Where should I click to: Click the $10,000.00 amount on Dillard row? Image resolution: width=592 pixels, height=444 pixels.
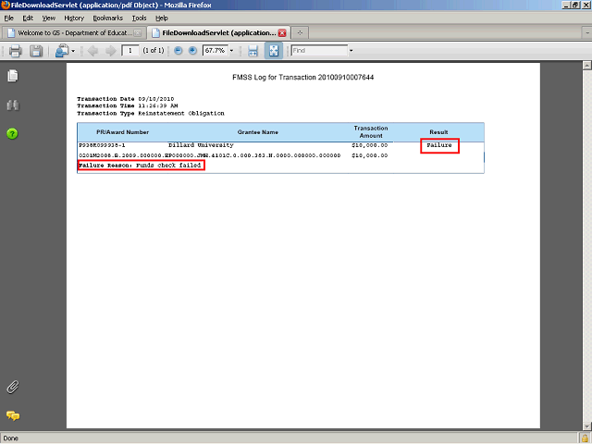(370, 145)
